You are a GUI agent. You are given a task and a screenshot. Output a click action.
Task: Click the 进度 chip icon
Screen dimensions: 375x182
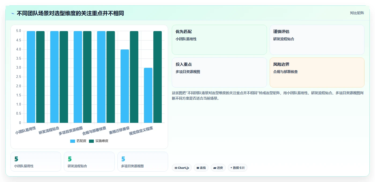(215, 168)
